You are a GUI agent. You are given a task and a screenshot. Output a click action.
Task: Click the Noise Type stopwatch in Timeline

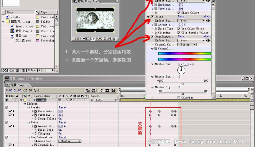click(x=36, y=130)
